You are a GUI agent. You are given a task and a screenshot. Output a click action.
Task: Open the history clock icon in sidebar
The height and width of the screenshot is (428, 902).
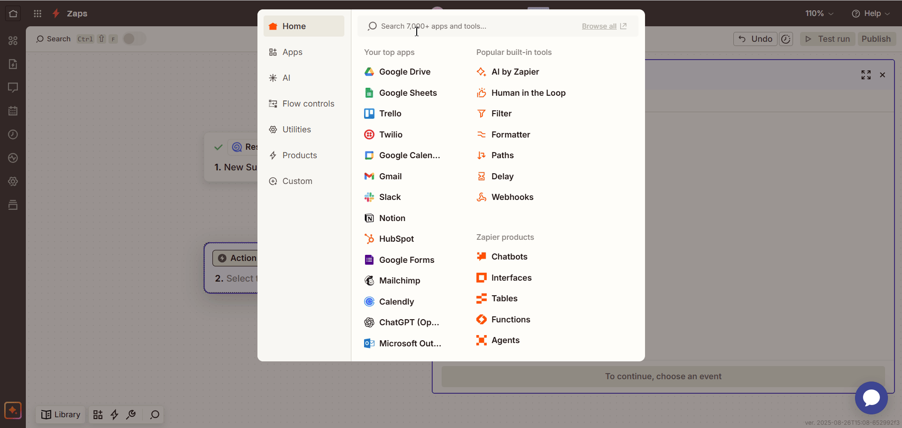(13, 134)
